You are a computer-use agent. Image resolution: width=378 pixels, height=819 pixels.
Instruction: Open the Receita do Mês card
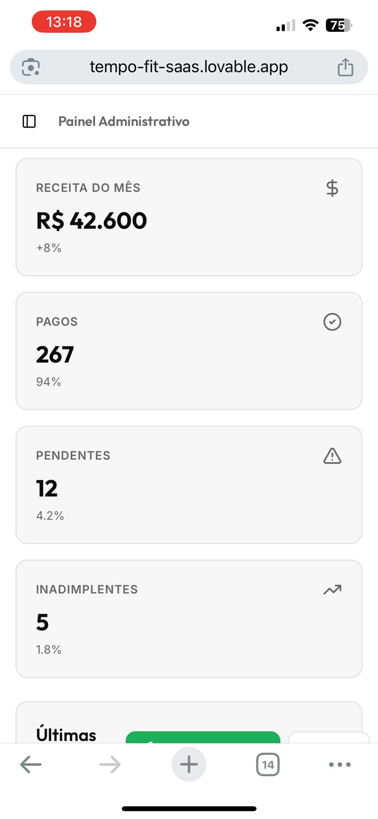point(189,218)
